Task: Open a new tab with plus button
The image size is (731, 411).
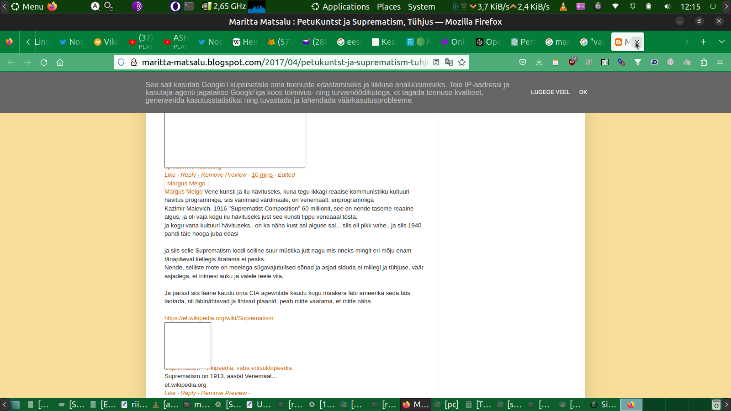Action: point(703,42)
